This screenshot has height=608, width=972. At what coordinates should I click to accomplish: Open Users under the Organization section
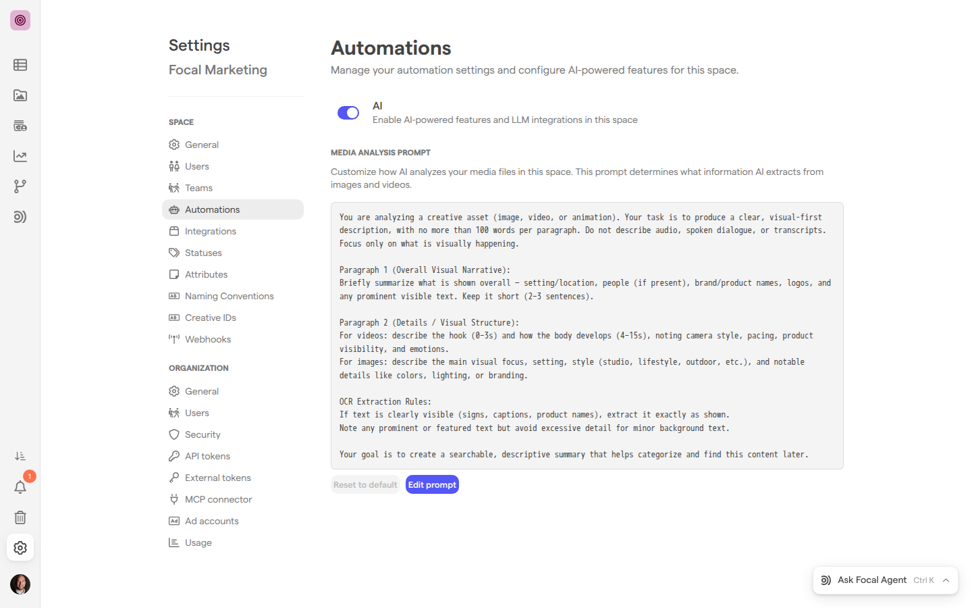[x=233, y=413]
